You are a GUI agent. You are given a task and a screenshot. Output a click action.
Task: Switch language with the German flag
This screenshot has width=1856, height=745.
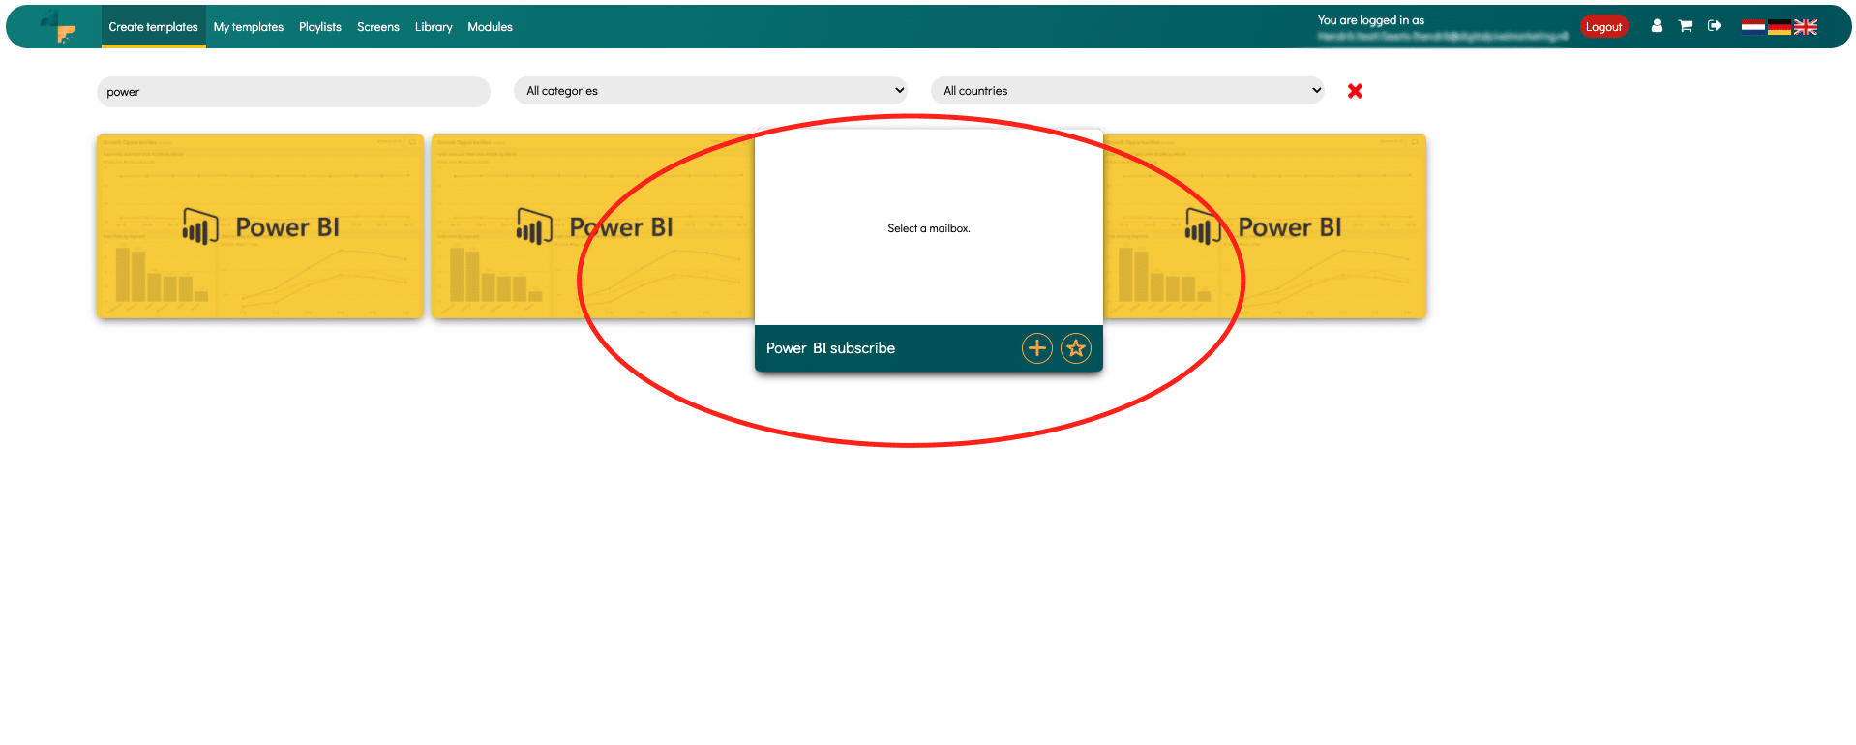point(1779,27)
